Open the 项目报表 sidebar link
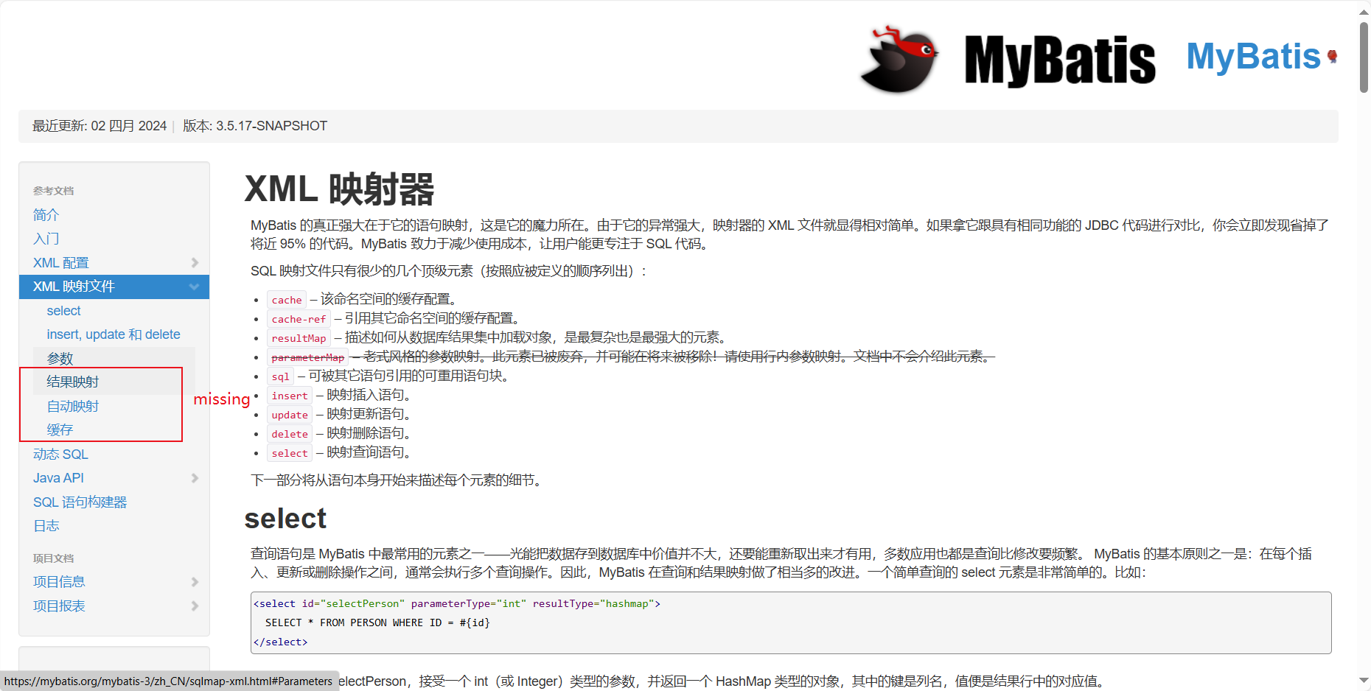This screenshot has width=1371, height=691. [x=59, y=606]
